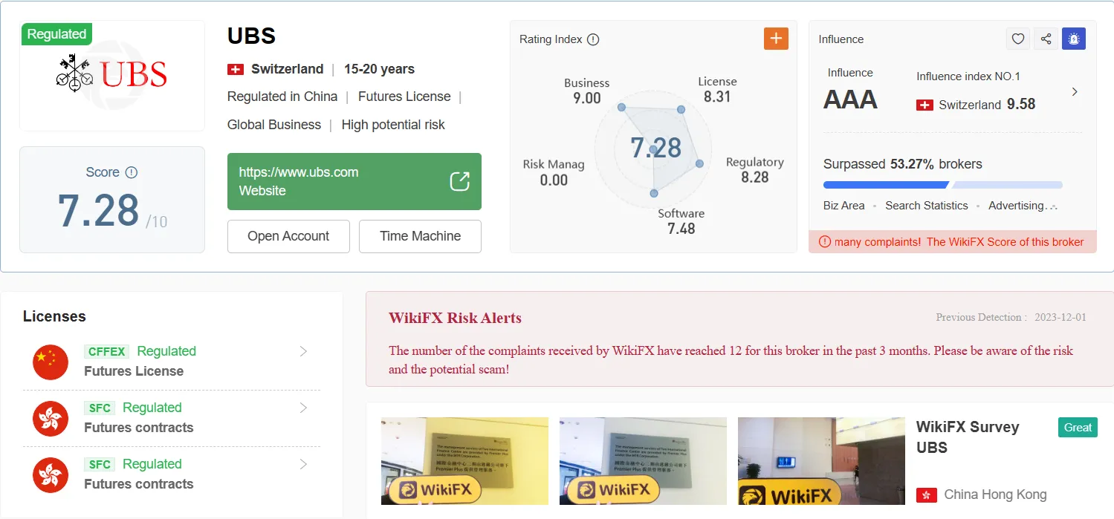
Task: Click the Surpassed brokers progress bar
Action: (x=943, y=185)
